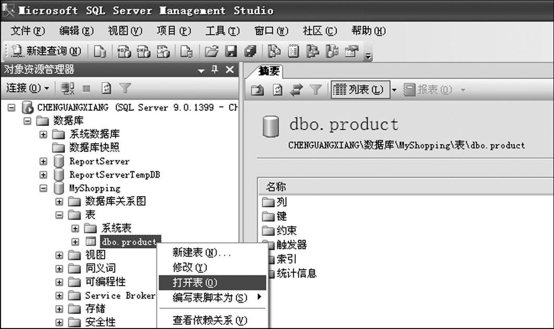
Task: Choose 新建表(N)... from the context menu
Action: tap(212, 252)
